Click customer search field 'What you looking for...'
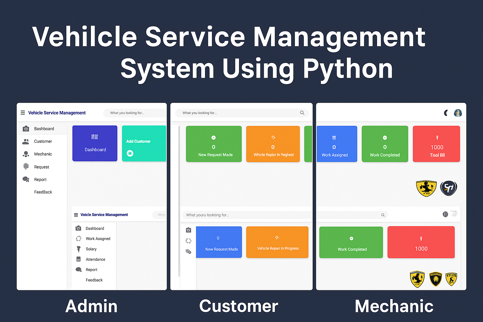The image size is (483, 322). [241, 113]
